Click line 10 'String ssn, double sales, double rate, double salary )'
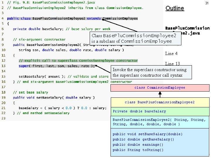This screenshot has height=158, width=211. pyautogui.click(x=71, y=50)
